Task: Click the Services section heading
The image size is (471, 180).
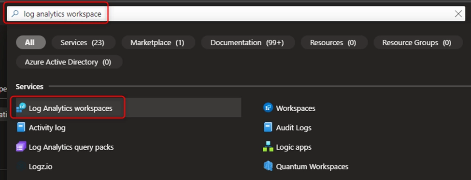Action: tap(29, 86)
